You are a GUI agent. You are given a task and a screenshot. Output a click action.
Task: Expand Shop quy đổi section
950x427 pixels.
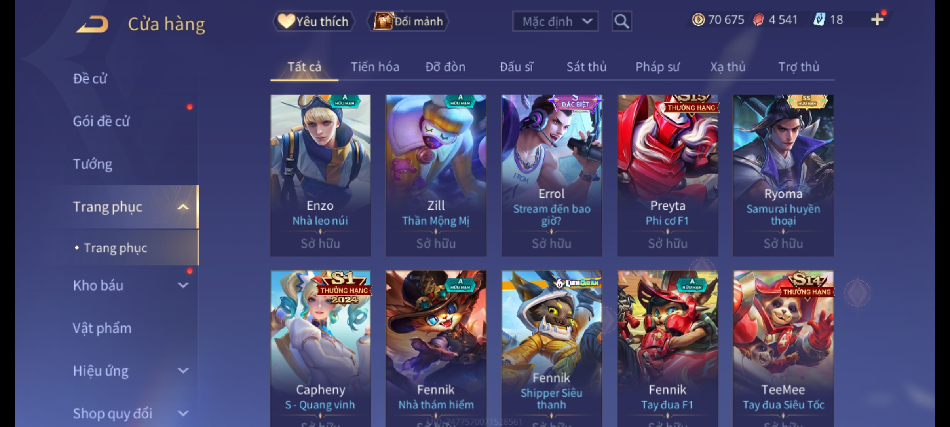[183, 413]
